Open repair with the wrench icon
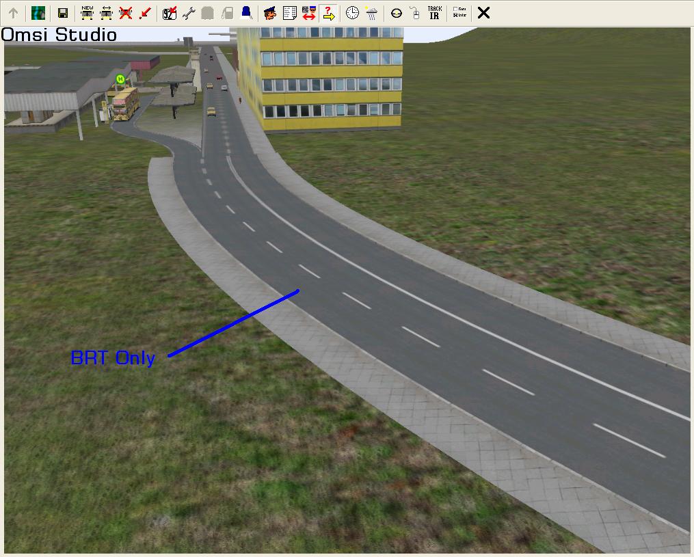Image resolution: width=694 pixels, height=557 pixels. point(189,13)
